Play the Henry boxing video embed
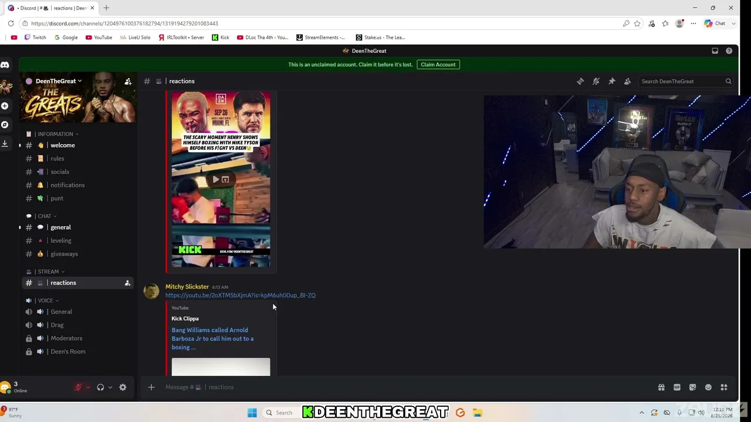The image size is (751, 422). coord(216,179)
